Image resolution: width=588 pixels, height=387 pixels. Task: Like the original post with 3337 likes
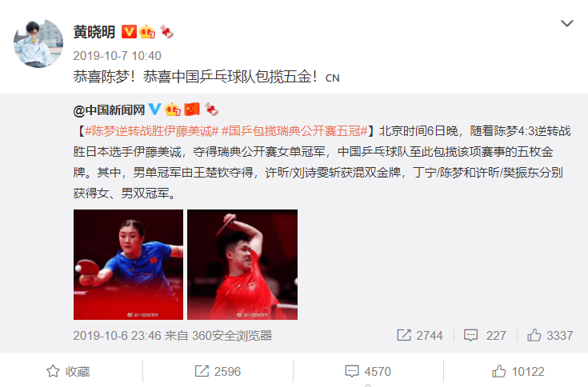550,335
